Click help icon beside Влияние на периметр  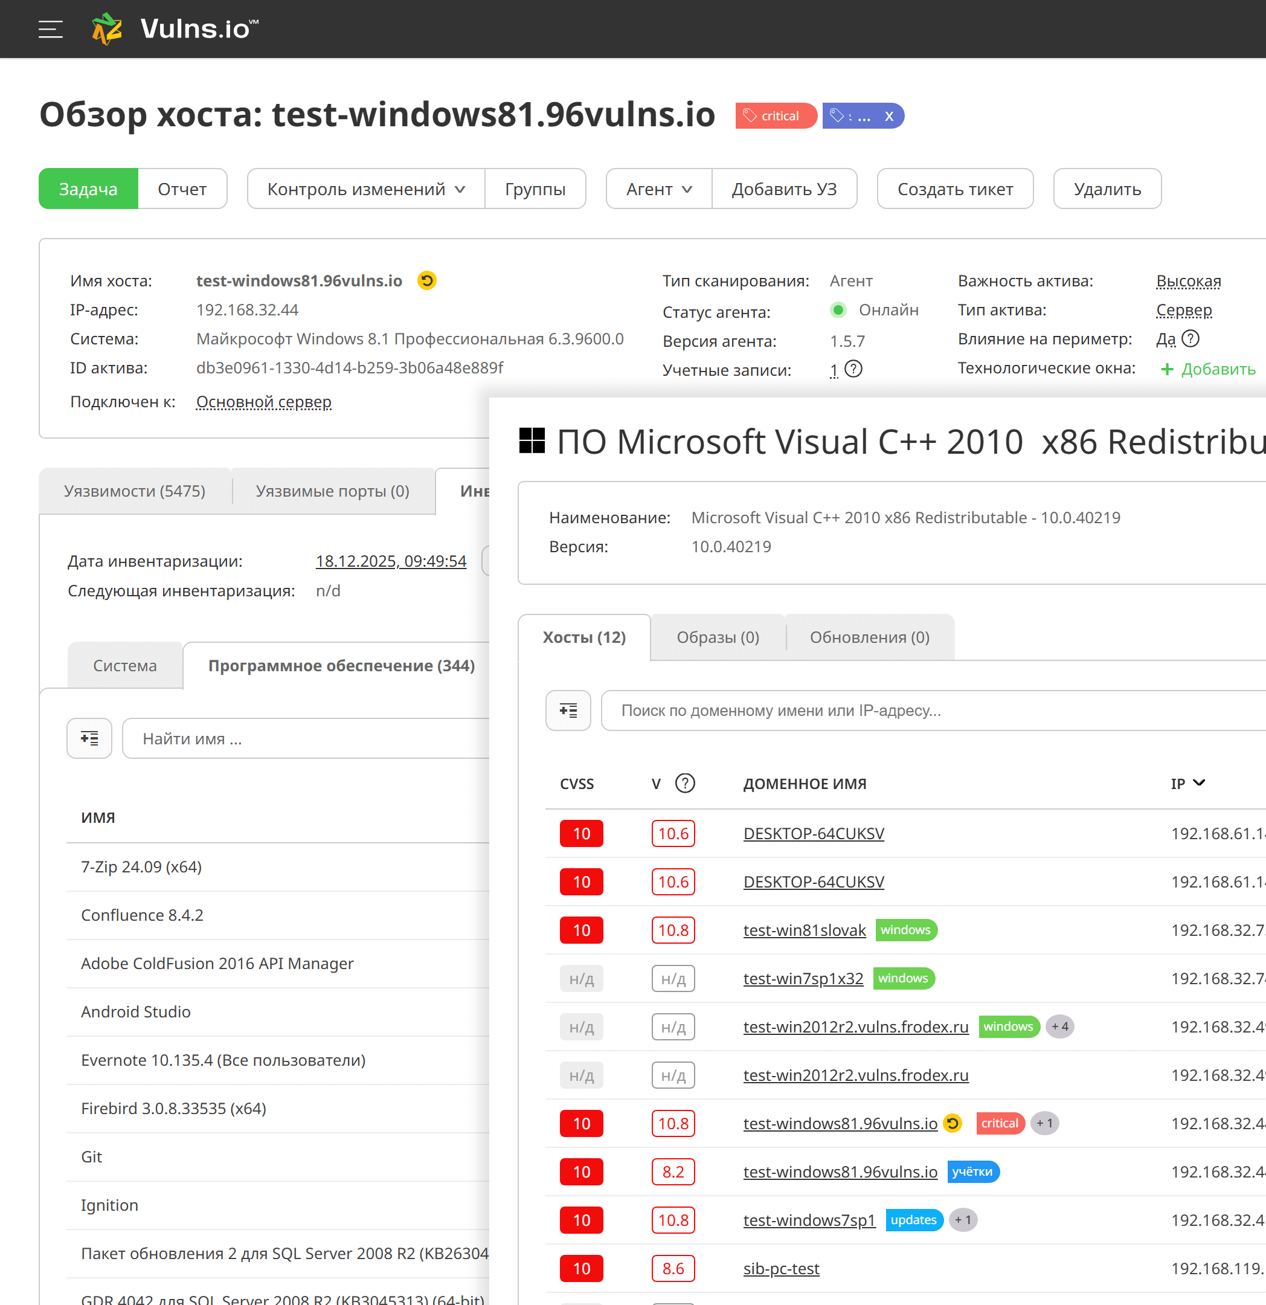[1190, 339]
